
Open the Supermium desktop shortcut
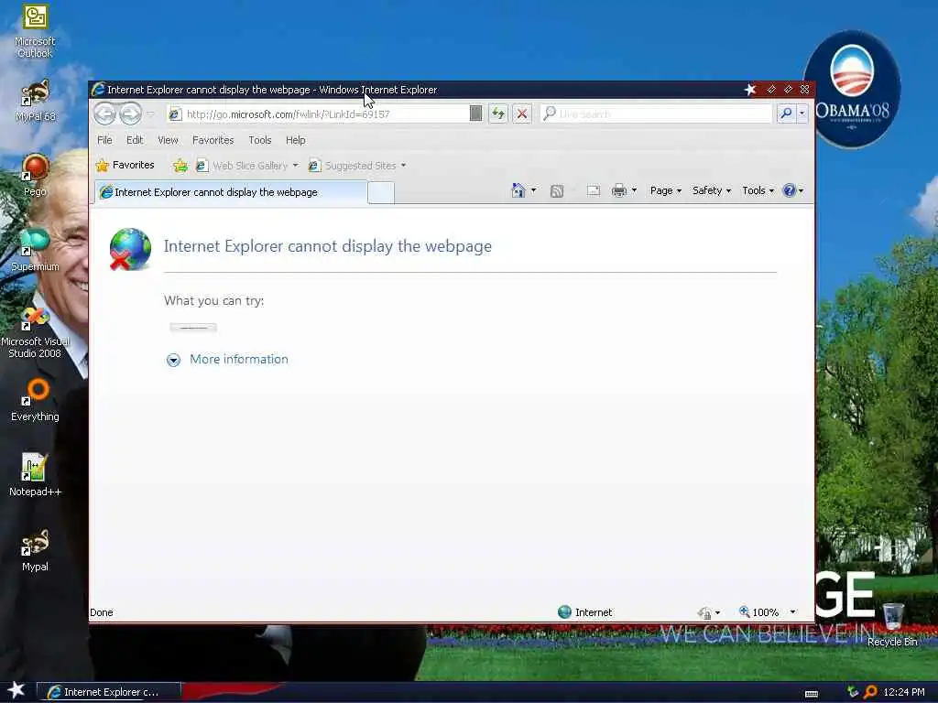[x=35, y=250]
